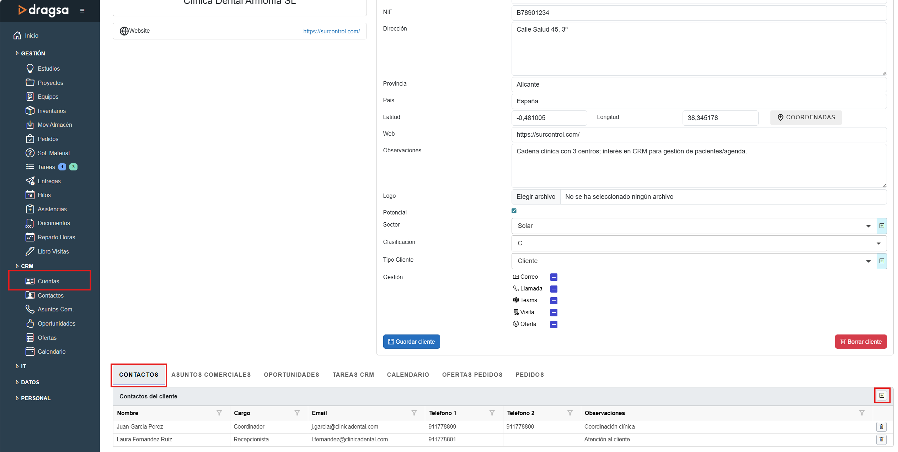Click the Oportunidades thumbs-up icon
Viewport: 898px width, 452px height.
[30, 323]
